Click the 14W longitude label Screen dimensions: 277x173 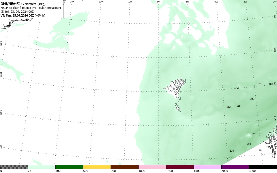(x=72, y=2)
